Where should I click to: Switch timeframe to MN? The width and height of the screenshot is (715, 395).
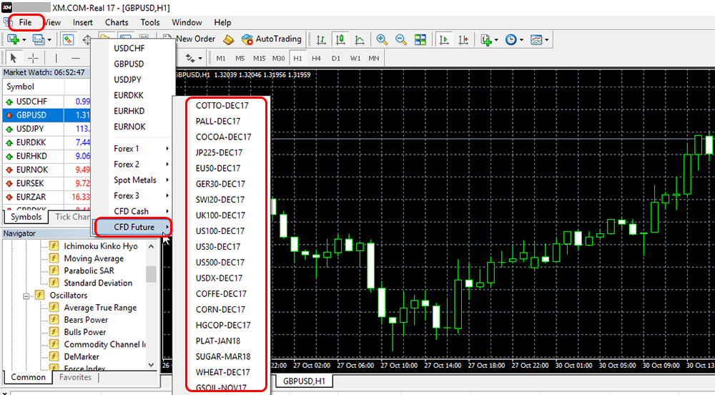[374, 59]
